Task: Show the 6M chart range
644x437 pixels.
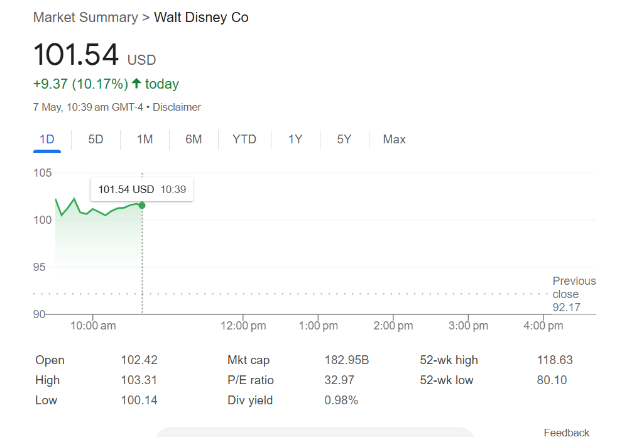Action: tap(194, 140)
